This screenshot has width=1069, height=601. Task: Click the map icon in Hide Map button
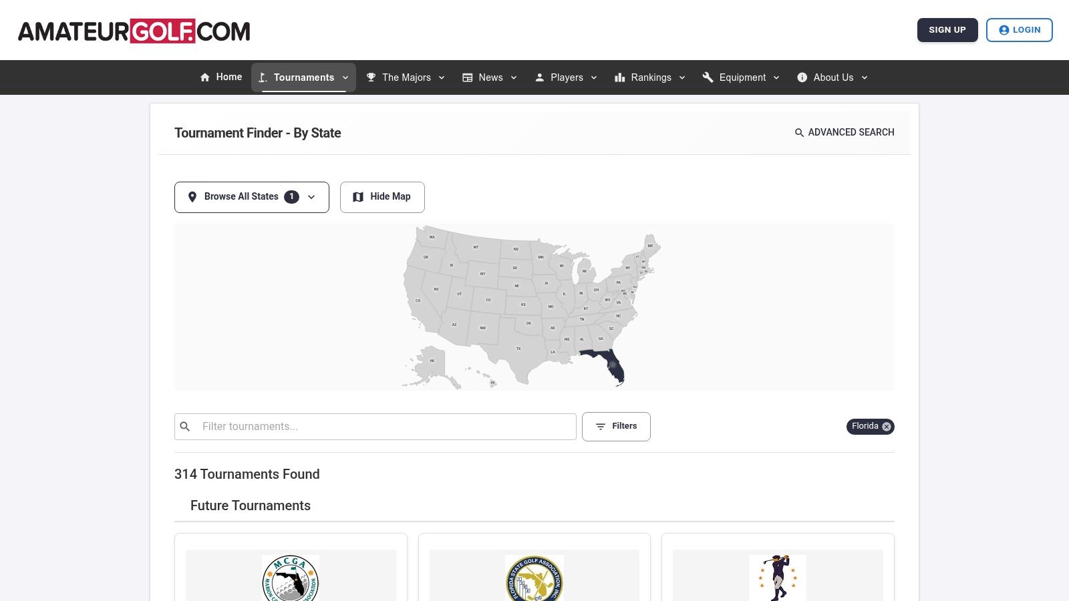pos(358,197)
